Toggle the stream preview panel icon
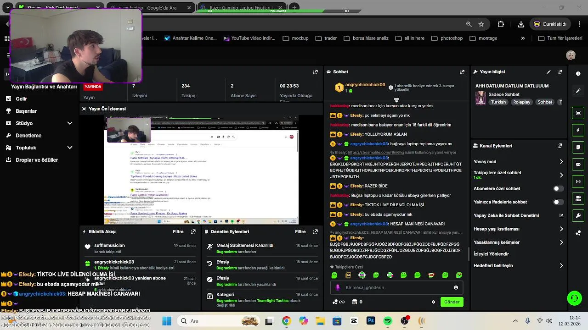This screenshot has height=330, width=588. click(x=578, y=113)
